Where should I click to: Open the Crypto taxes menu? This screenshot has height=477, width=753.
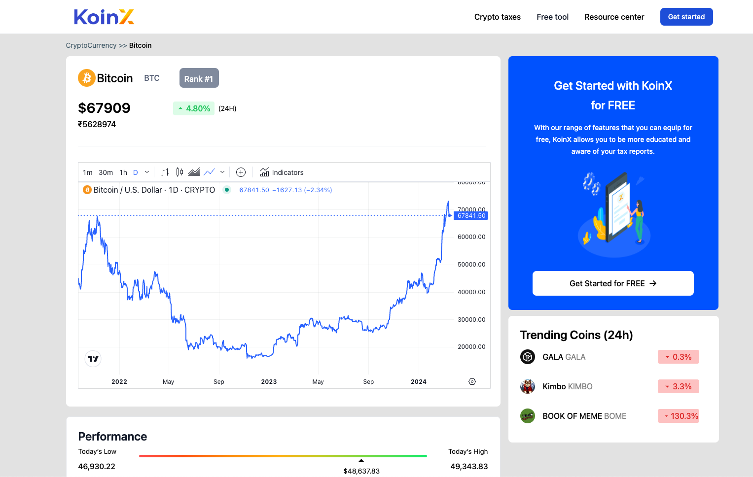coord(497,17)
